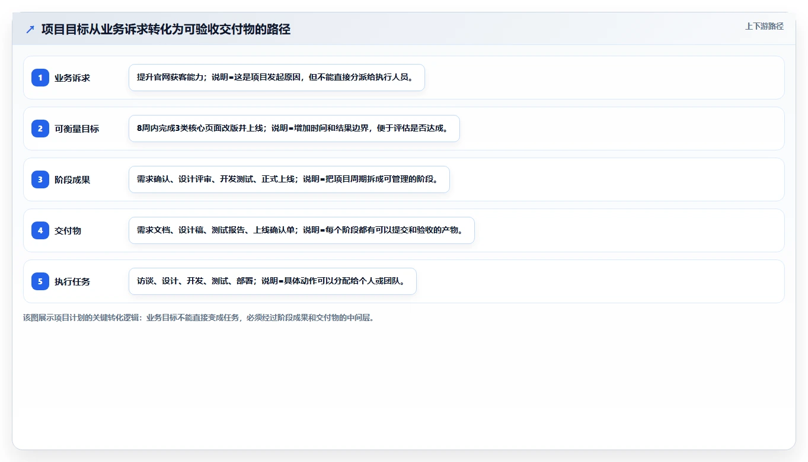Select the 执行任务 step label
808x462 pixels.
click(72, 281)
